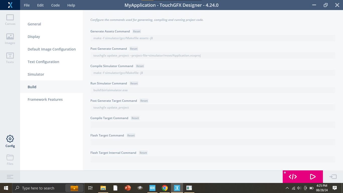Screen dimensions: 343x193
Task: Open Task View on the taskbar
Action: 90,188
